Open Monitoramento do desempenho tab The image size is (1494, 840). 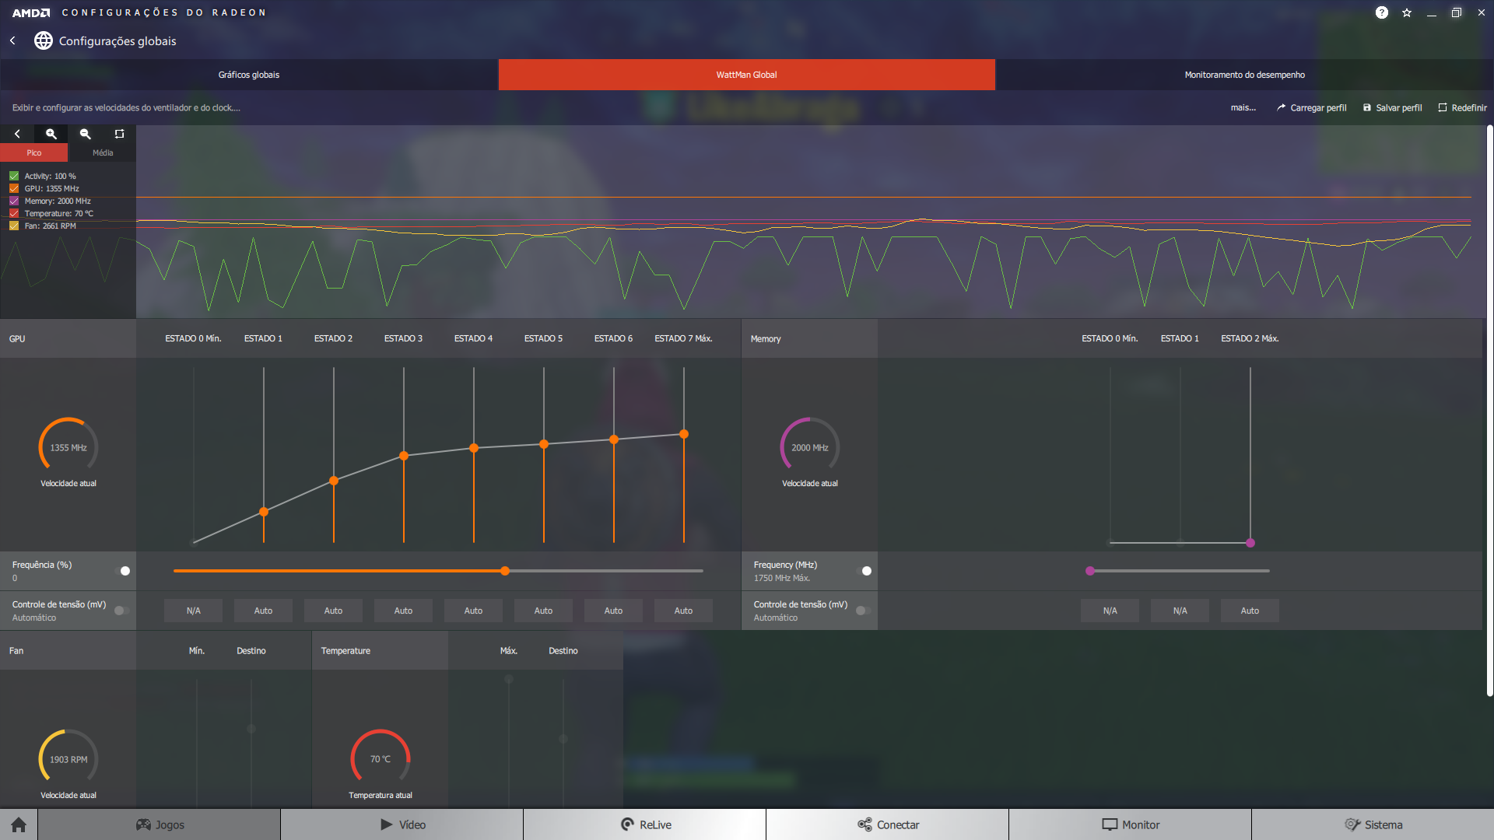[x=1245, y=75]
